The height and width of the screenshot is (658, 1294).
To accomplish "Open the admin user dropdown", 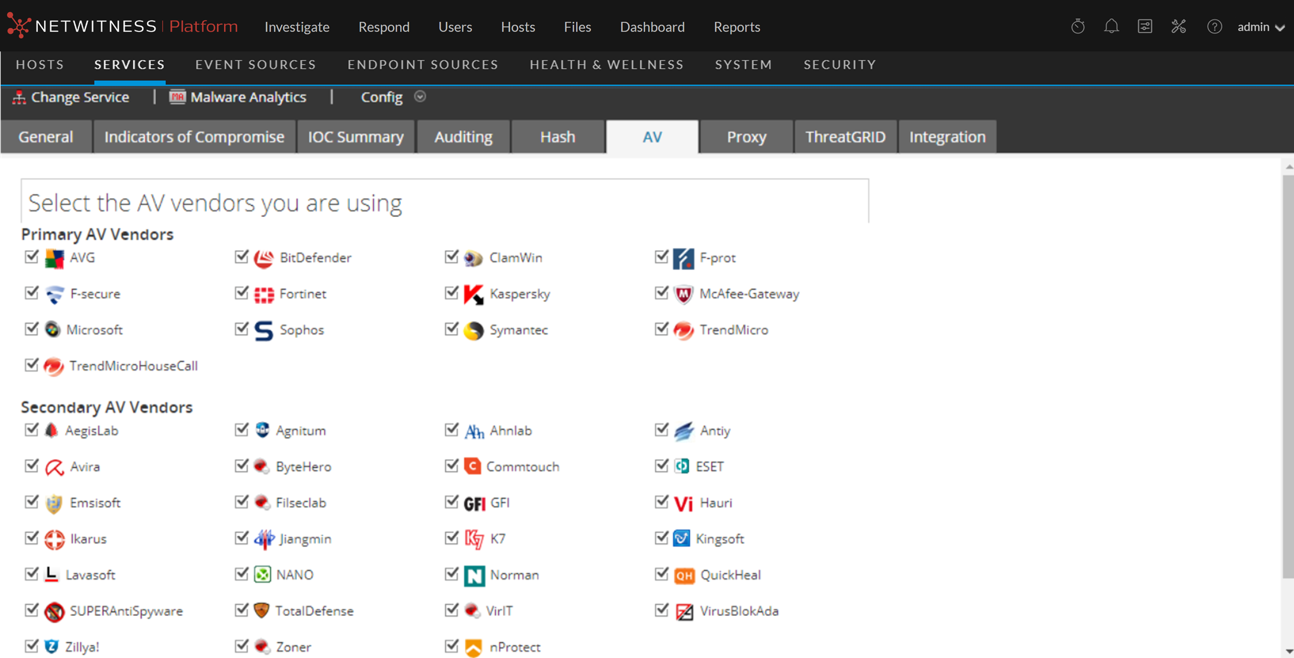I will coord(1261,27).
